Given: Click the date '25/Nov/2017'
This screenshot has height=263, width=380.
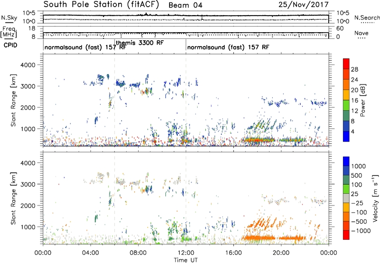Looking at the screenshot, I should tap(304, 4).
